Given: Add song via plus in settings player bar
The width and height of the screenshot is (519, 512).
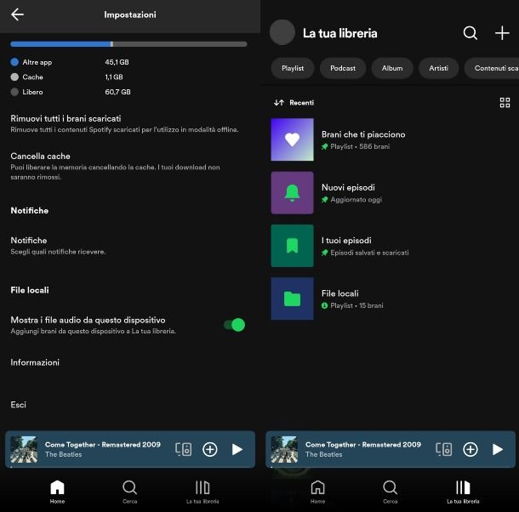Looking at the screenshot, I should [x=210, y=449].
